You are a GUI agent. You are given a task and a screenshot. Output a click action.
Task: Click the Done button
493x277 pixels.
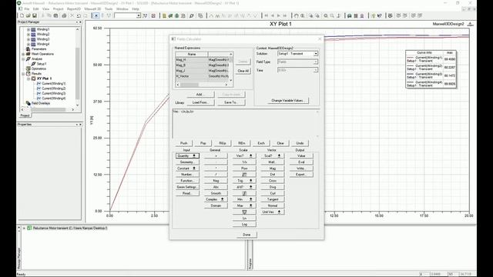246,235
